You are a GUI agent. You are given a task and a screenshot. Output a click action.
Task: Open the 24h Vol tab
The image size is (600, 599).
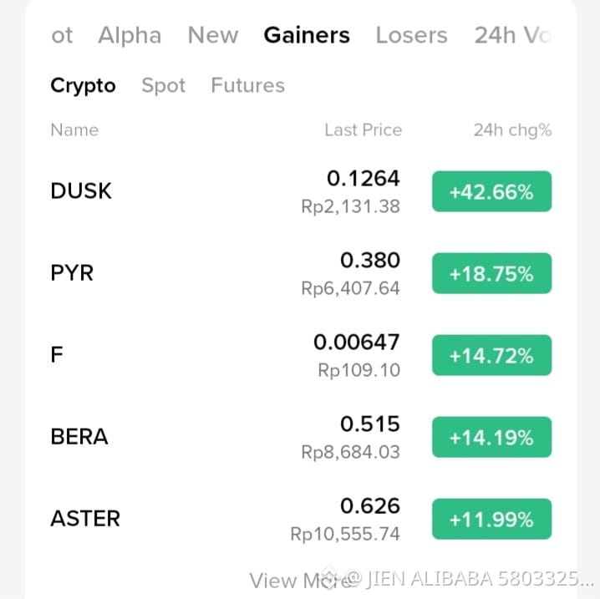pyautogui.click(x=513, y=36)
